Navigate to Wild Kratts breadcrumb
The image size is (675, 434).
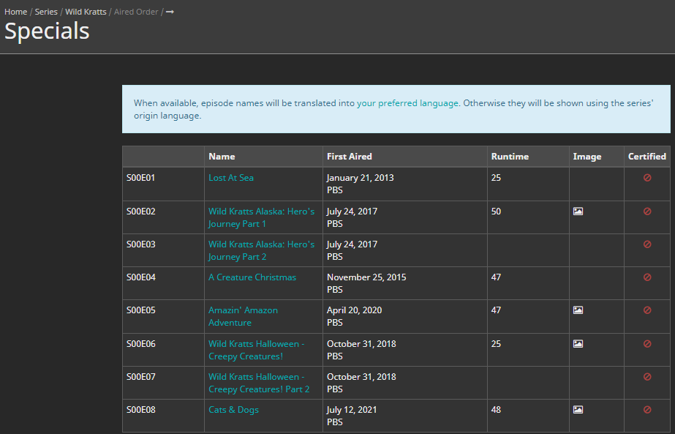[x=86, y=12]
